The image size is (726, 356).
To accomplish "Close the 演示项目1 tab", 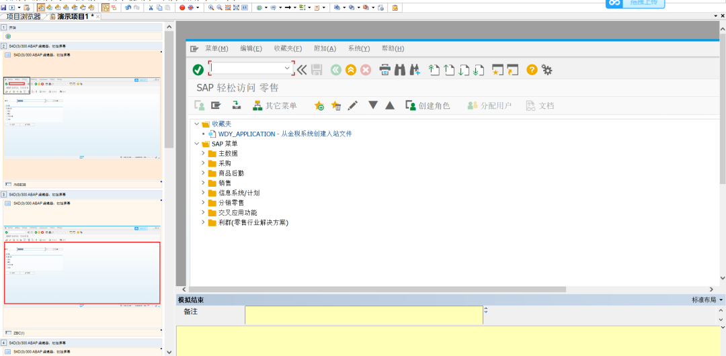I will tap(97, 17).
